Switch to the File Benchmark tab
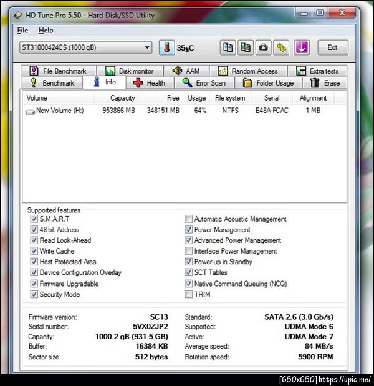Screen dimensions: 374x386 click(59, 71)
